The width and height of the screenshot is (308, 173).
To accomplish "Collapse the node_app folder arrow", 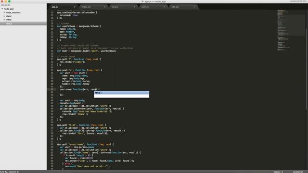I will click(x=2, y=9).
